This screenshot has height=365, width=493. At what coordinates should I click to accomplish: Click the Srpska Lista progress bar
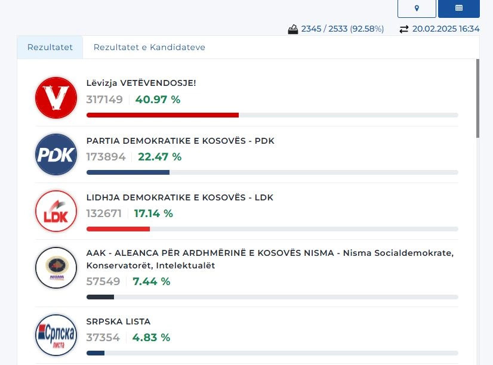pos(95,353)
